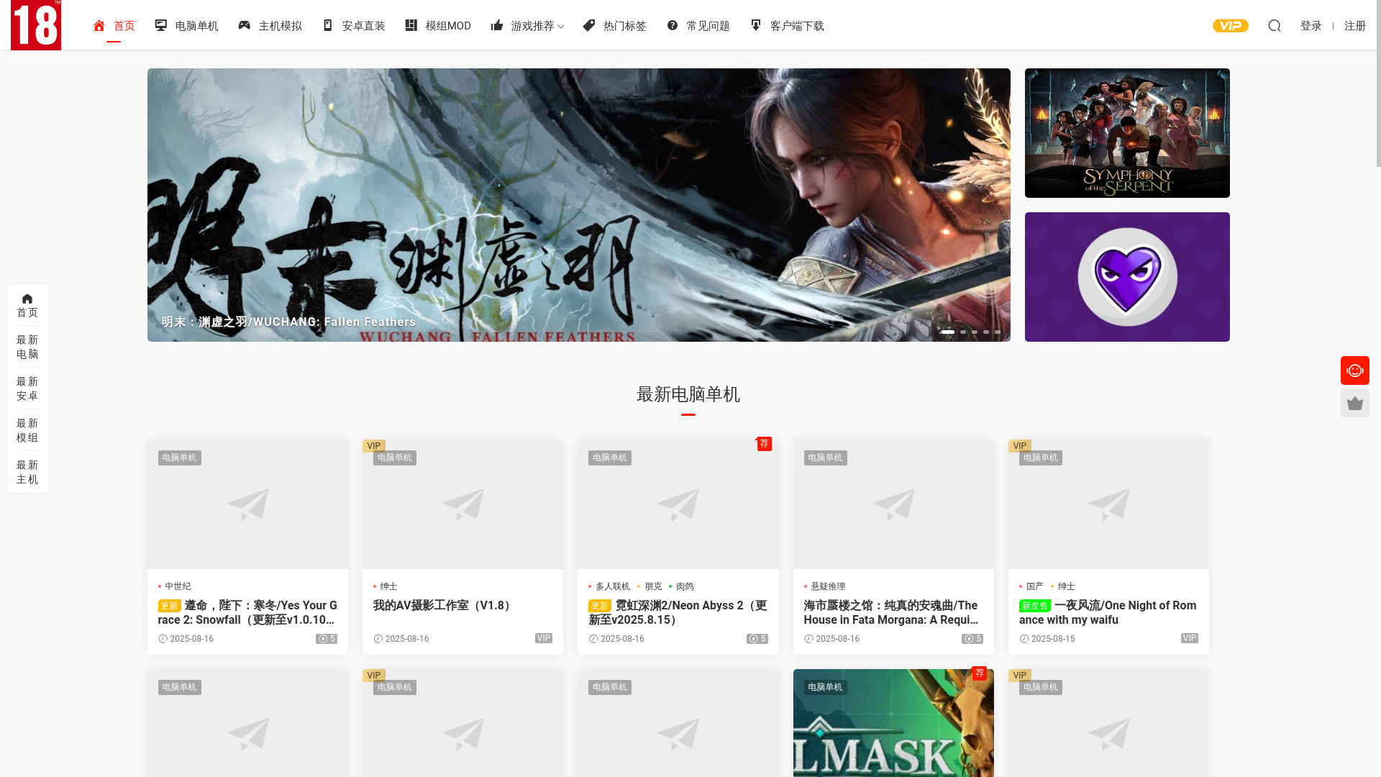Click 电脑单机 label on Neon Abyss card
This screenshot has height=777, width=1381.
(x=609, y=458)
